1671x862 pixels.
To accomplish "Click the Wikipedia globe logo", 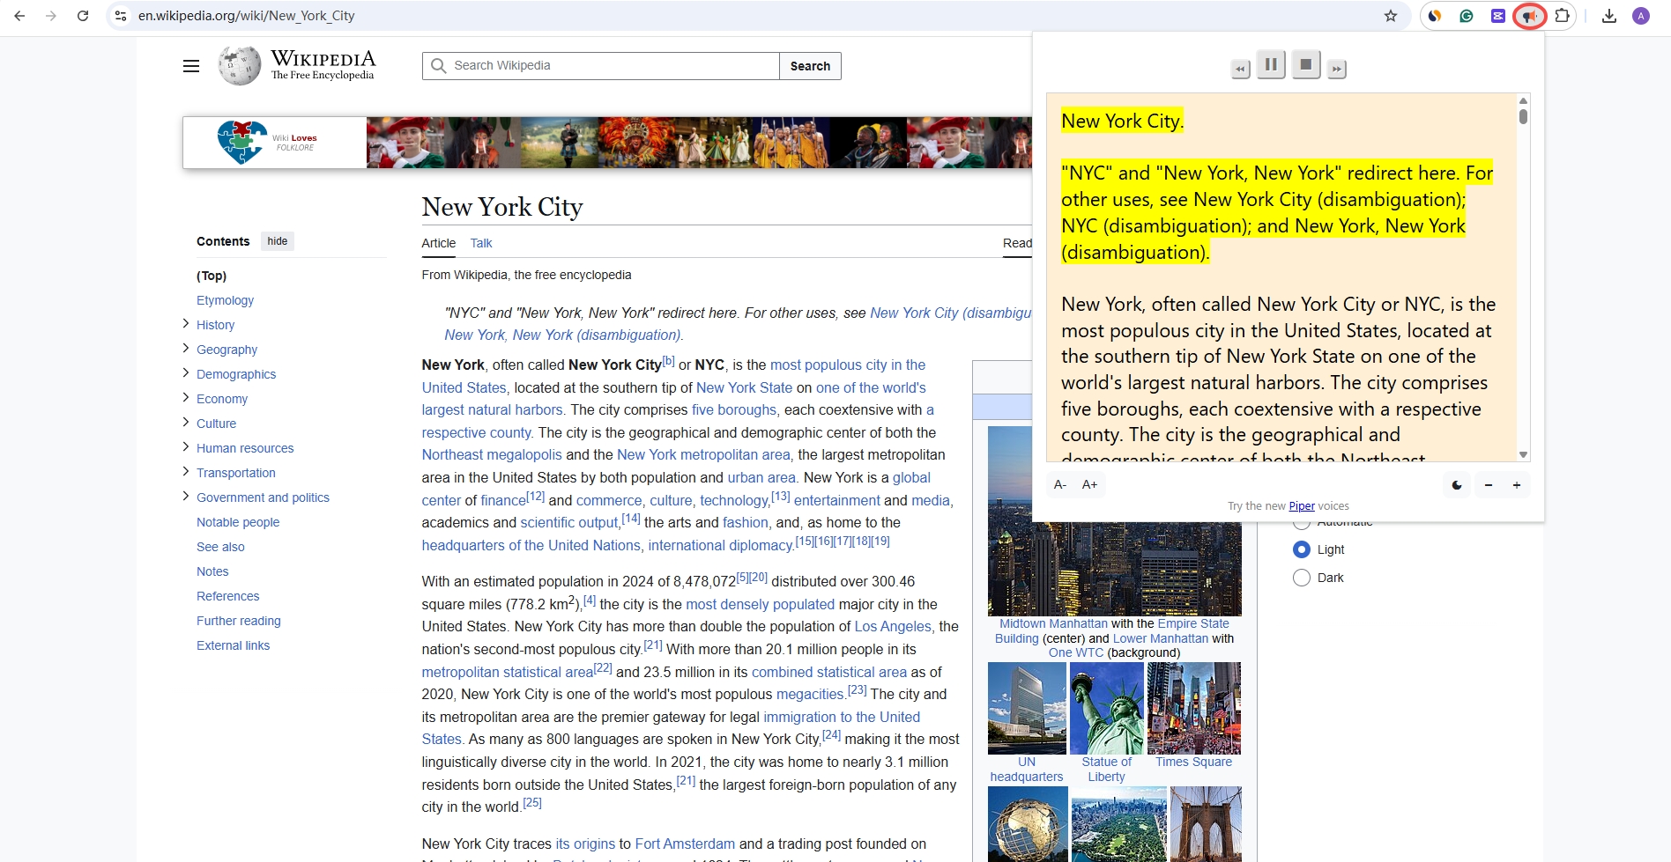I will coord(240,66).
